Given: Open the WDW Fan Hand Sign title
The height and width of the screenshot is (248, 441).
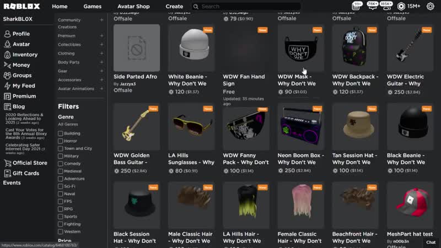Looking at the screenshot, I should 244,80.
